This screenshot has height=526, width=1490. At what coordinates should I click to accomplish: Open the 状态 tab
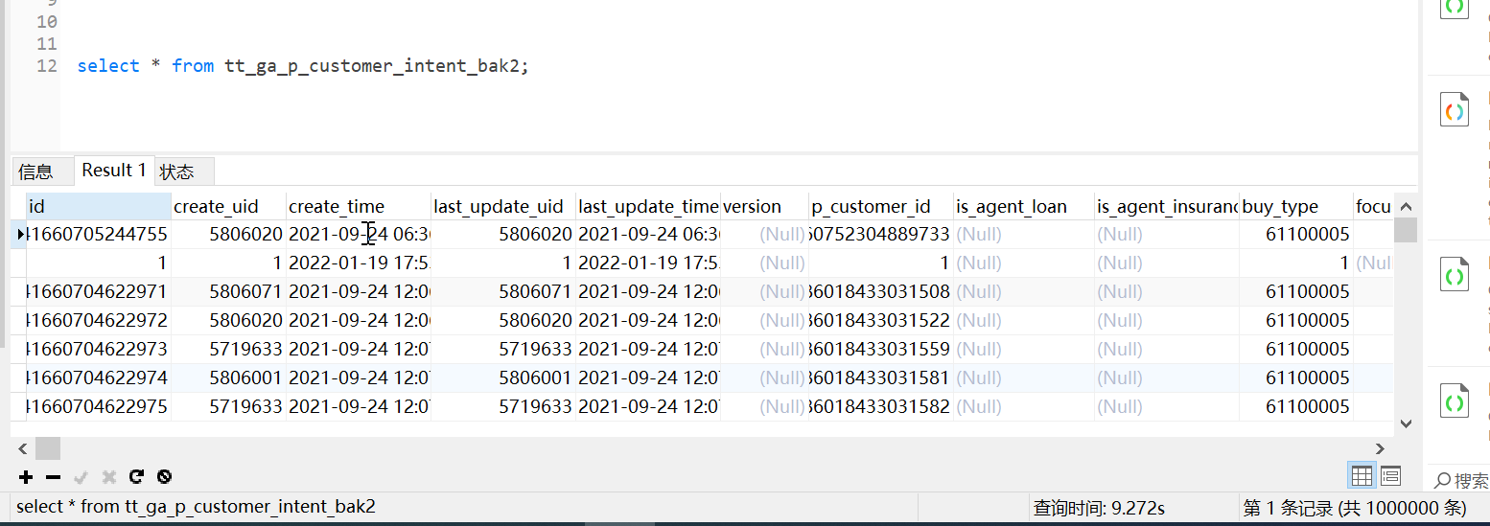pos(176,172)
